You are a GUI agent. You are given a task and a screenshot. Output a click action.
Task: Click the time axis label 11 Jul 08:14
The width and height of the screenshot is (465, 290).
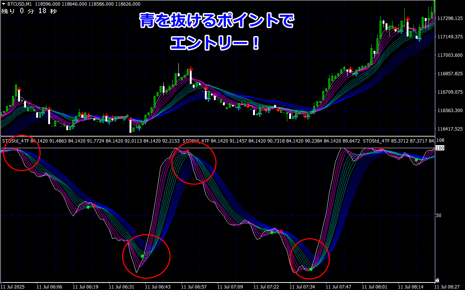[411, 287]
